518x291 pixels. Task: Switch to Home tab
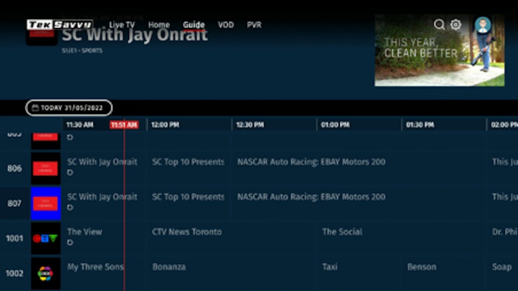pyautogui.click(x=159, y=25)
